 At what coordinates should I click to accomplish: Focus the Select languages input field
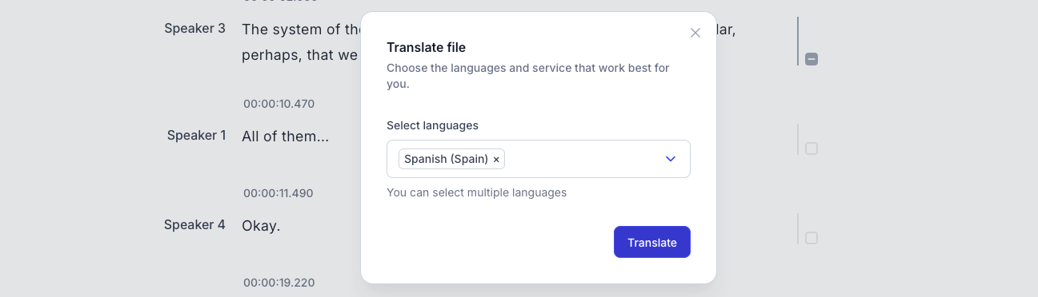click(539, 159)
